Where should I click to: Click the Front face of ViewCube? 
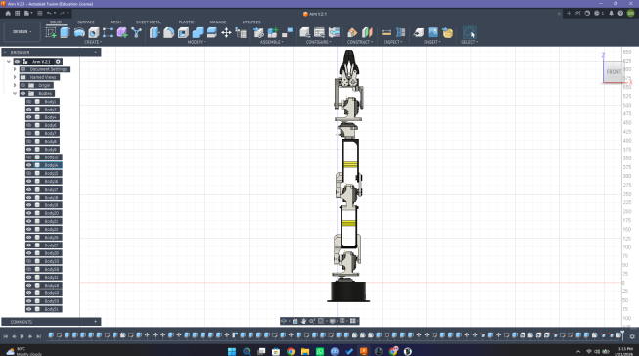tap(614, 72)
